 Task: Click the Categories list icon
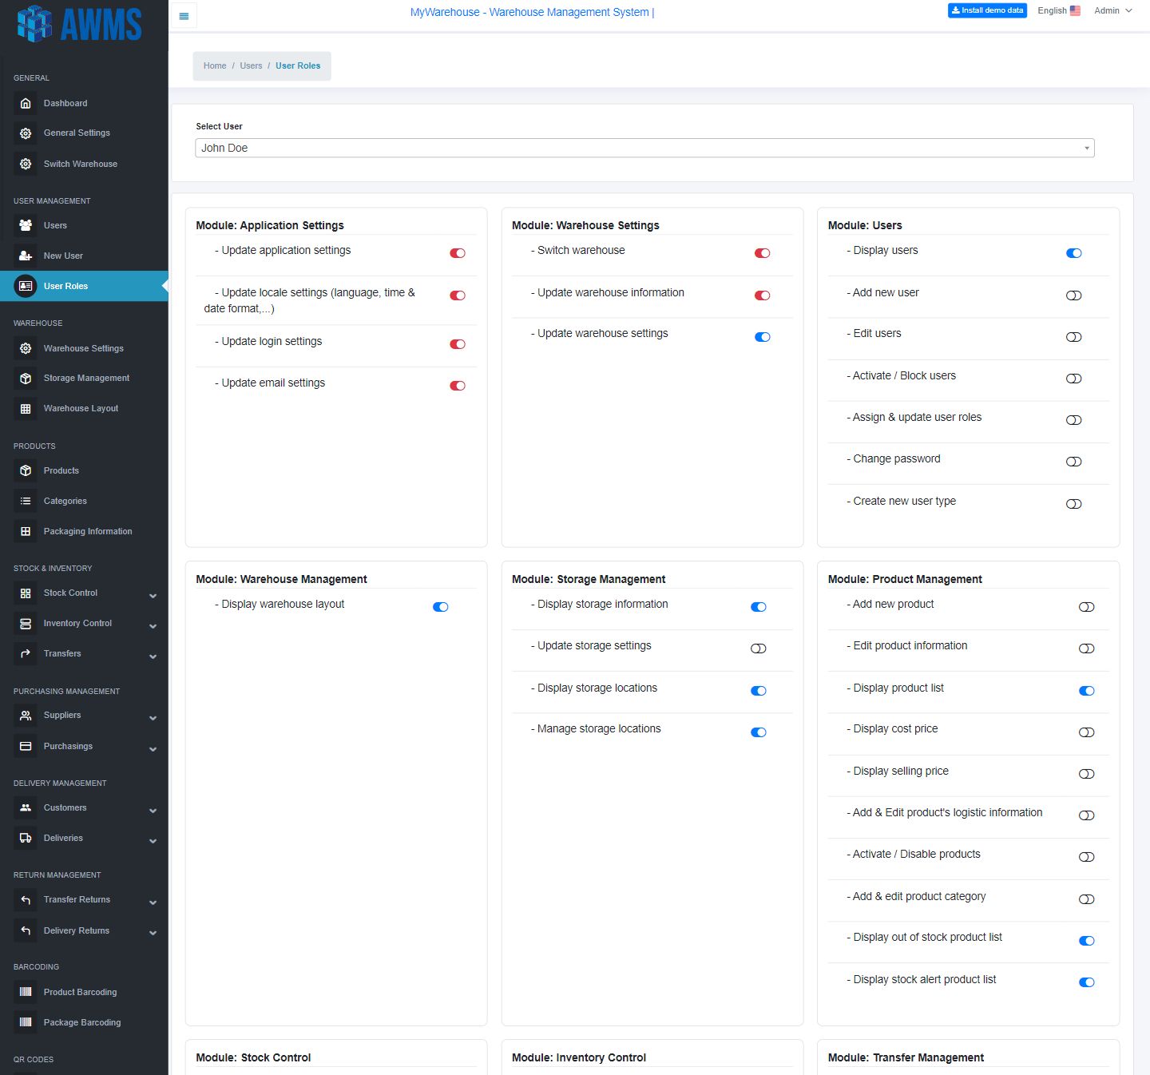pos(26,501)
